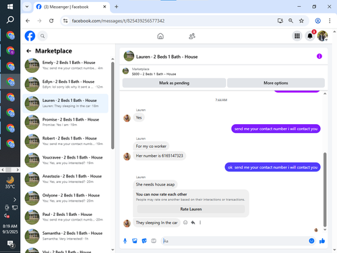Screen dimensions: 337x253
Task: Reload the Messenger page
Action: (x=51, y=21)
